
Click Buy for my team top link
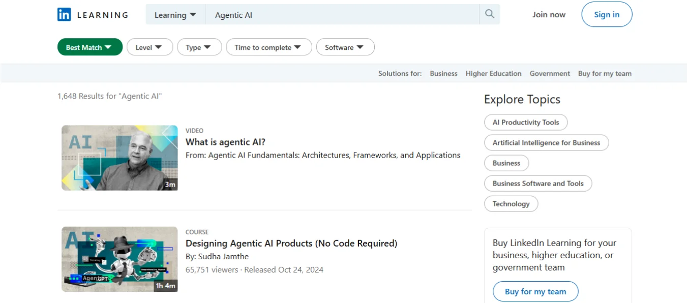605,73
